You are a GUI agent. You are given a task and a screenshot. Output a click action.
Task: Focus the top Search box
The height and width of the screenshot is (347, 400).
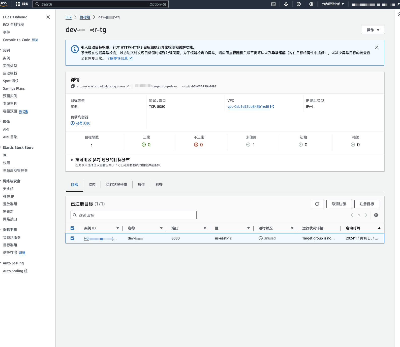click(101, 4)
